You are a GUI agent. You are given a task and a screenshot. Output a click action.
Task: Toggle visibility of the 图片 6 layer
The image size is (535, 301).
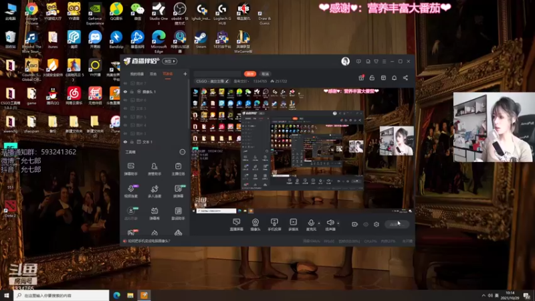point(125,100)
